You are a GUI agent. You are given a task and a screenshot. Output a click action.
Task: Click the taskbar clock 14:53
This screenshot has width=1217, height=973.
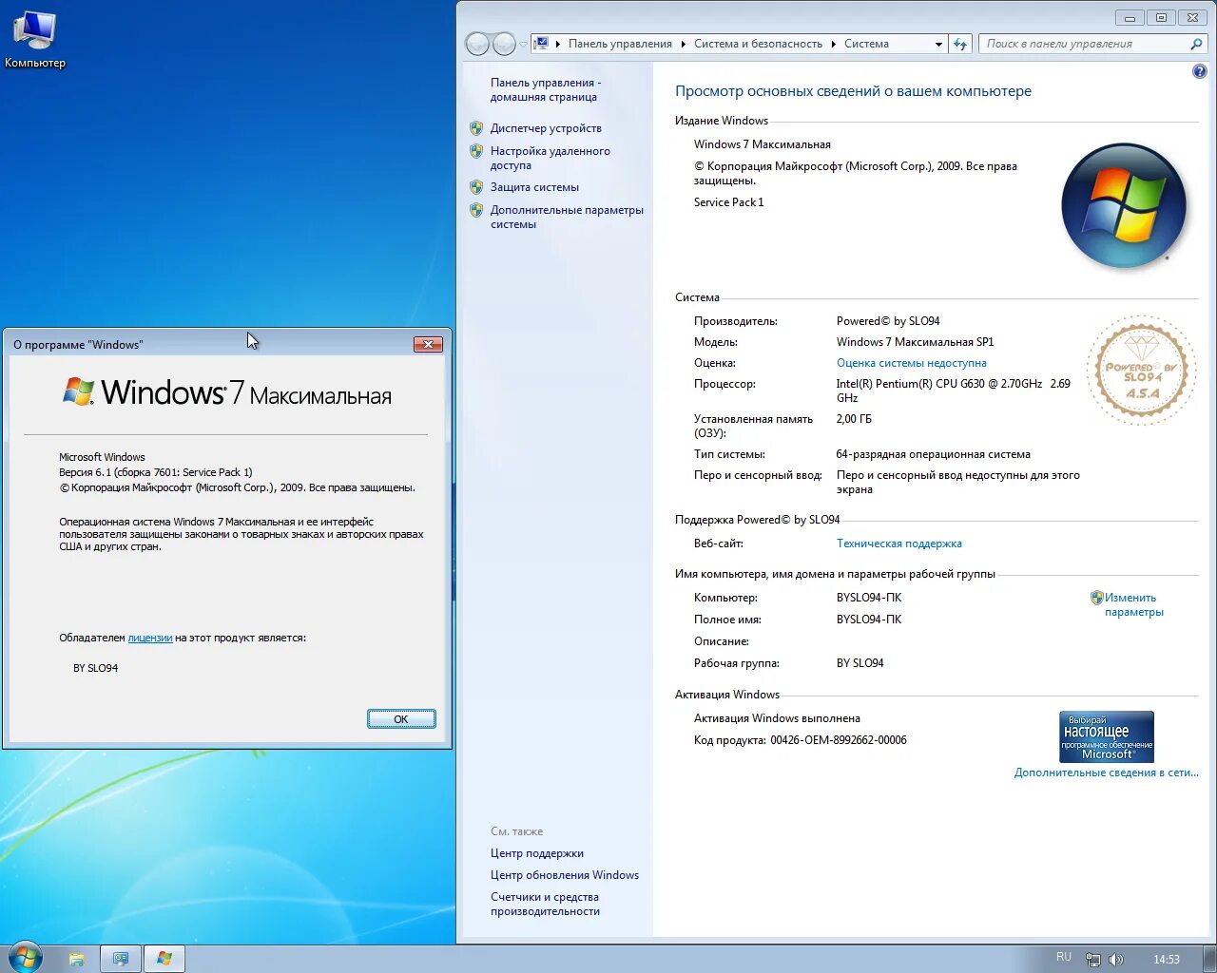[1167, 960]
